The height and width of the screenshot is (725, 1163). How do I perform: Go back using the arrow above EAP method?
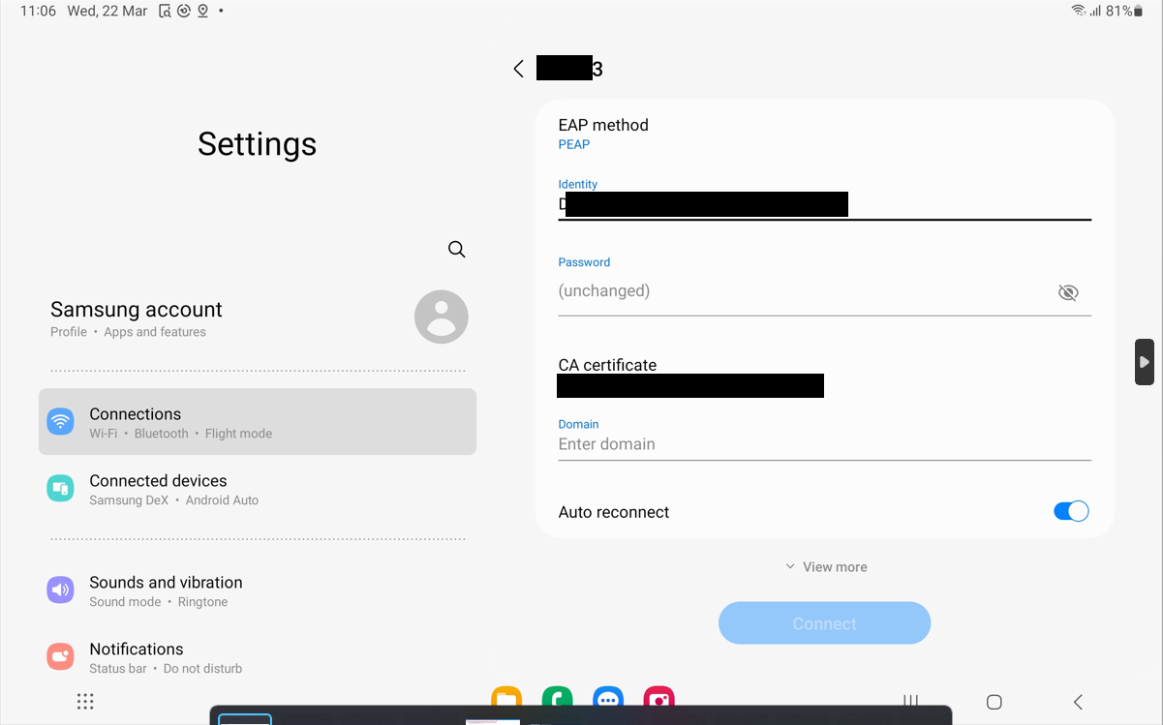pyautogui.click(x=518, y=68)
